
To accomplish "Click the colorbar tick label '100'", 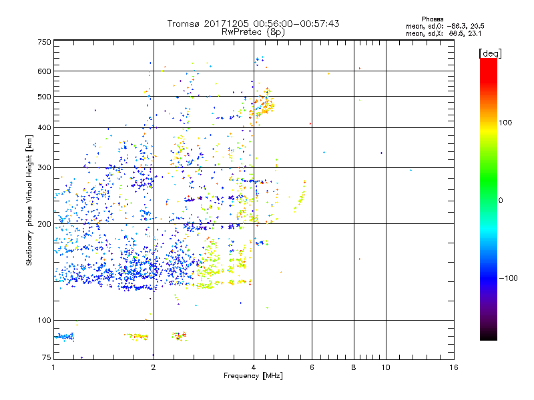I will tap(505, 123).
